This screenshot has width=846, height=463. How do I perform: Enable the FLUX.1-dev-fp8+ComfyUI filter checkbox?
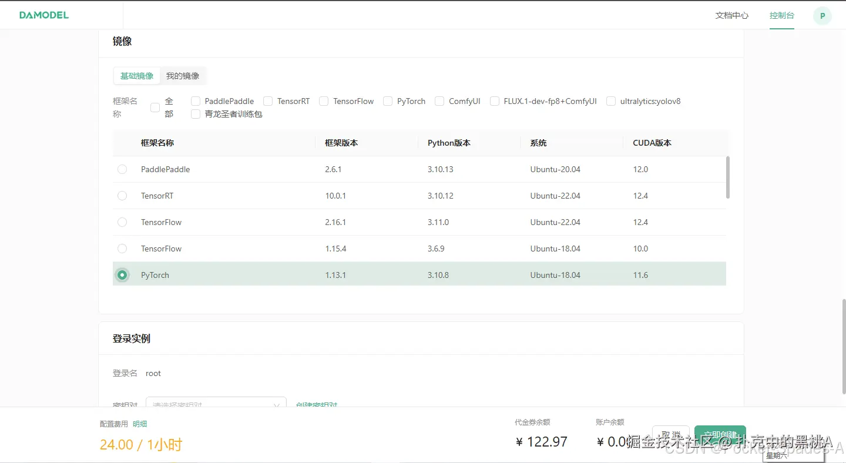pos(495,101)
